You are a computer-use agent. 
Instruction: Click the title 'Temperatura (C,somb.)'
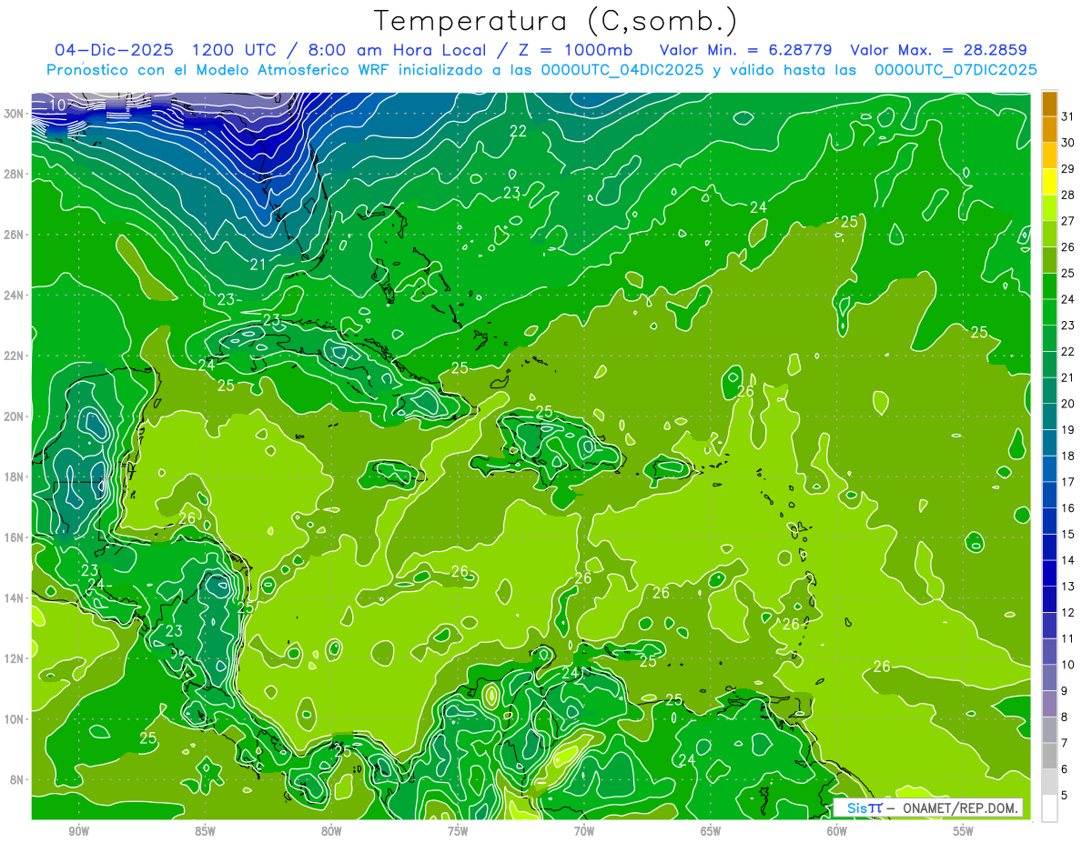[x=556, y=22]
